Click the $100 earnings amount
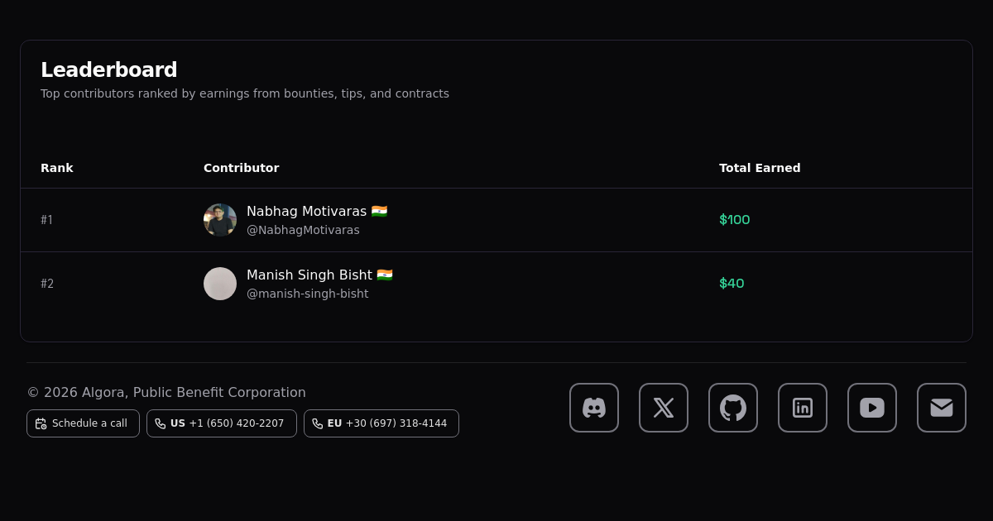The width and height of the screenshot is (993, 521). [734, 220]
